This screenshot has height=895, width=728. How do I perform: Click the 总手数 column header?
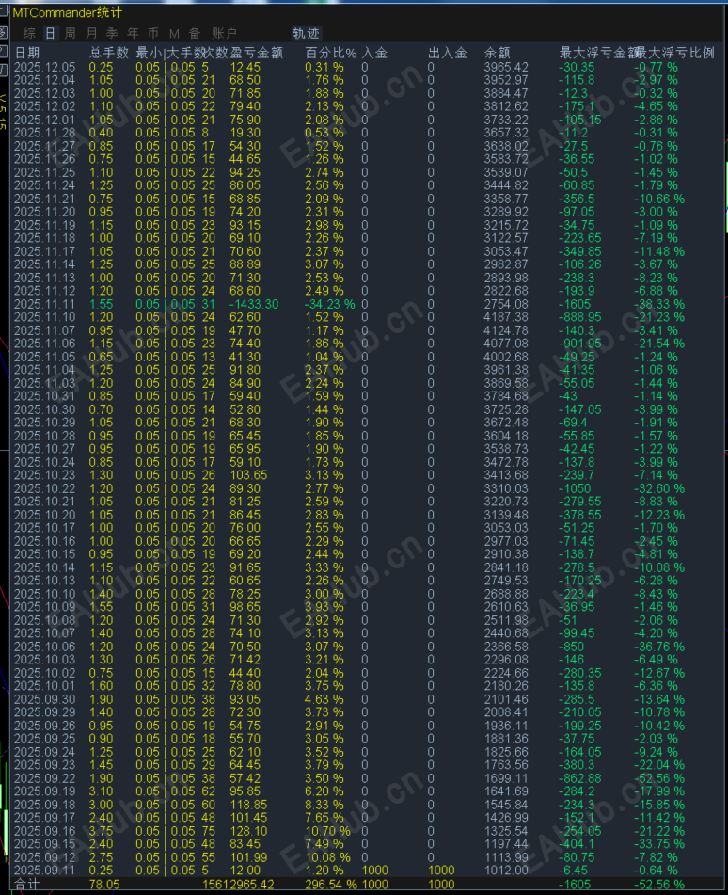[109, 53]
